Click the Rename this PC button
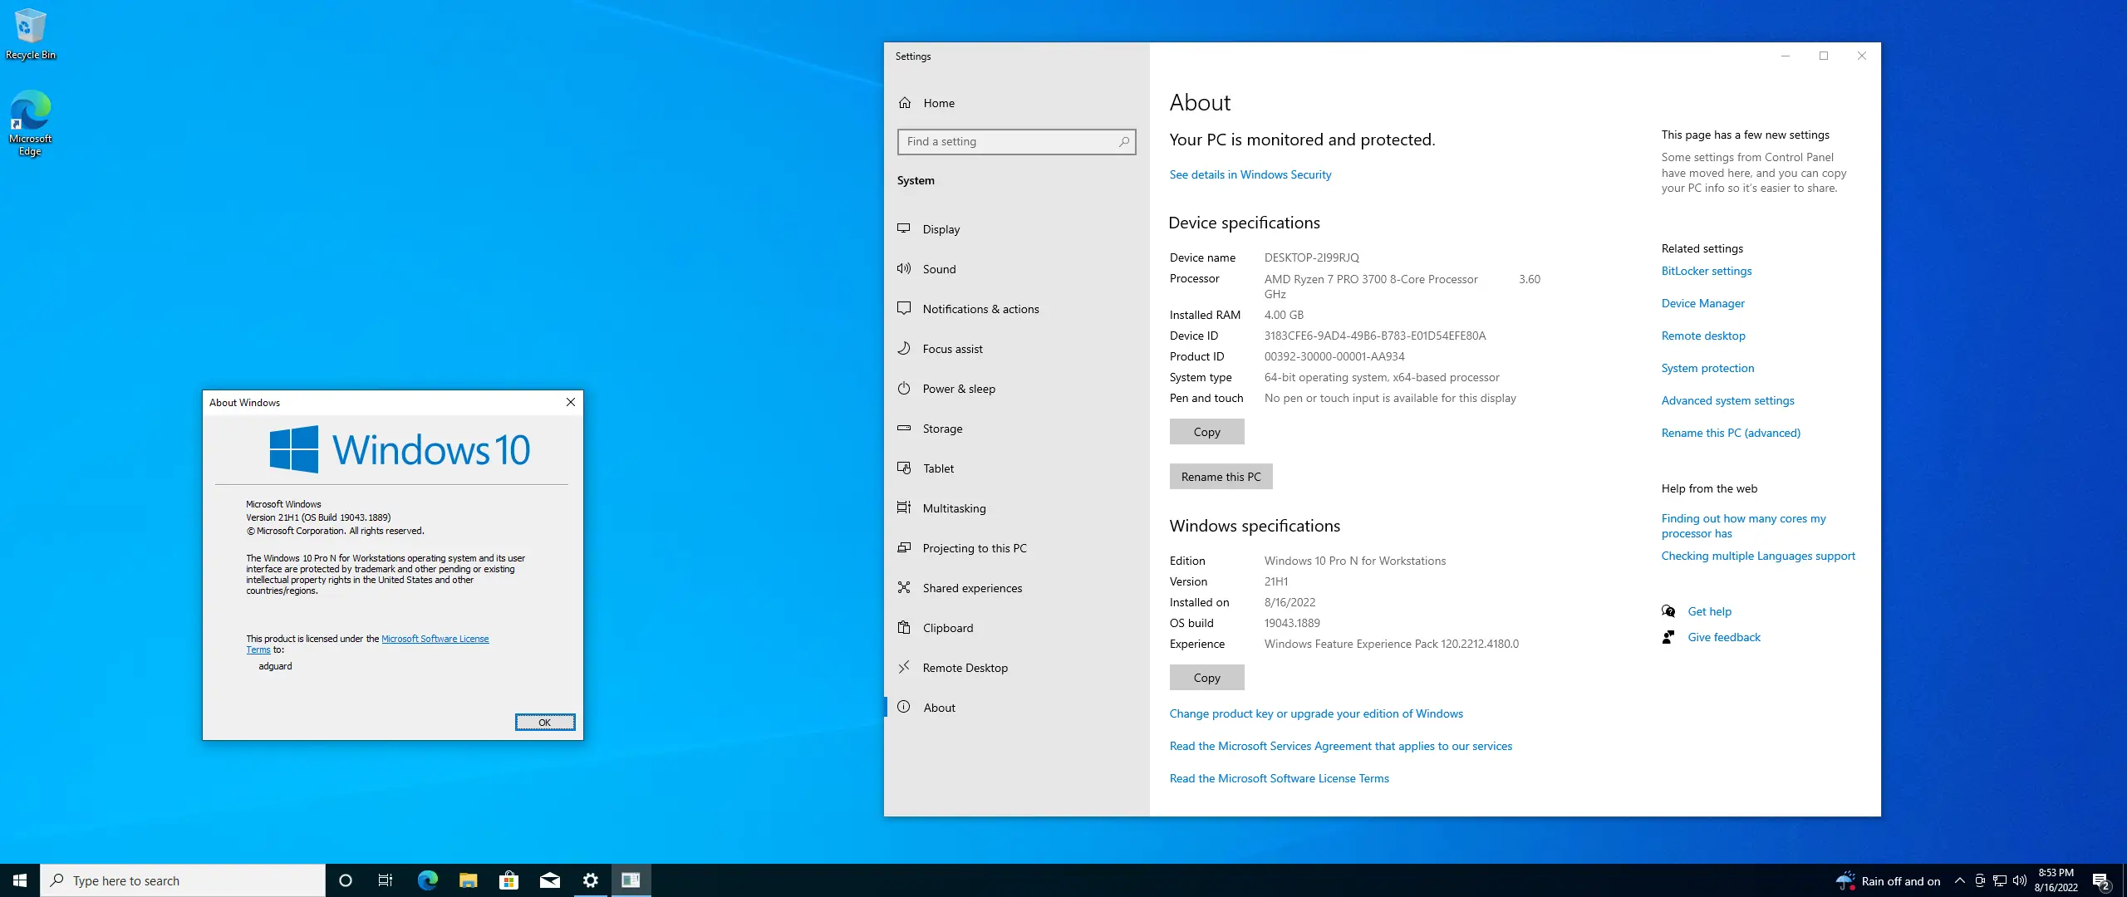Screen dimensions: 2127x897 coord(1221,477)
